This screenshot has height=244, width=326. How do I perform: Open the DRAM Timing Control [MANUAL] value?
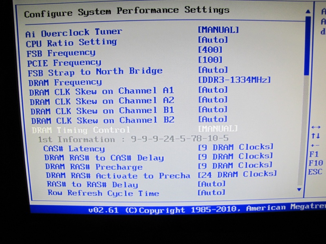pos(218,129)
